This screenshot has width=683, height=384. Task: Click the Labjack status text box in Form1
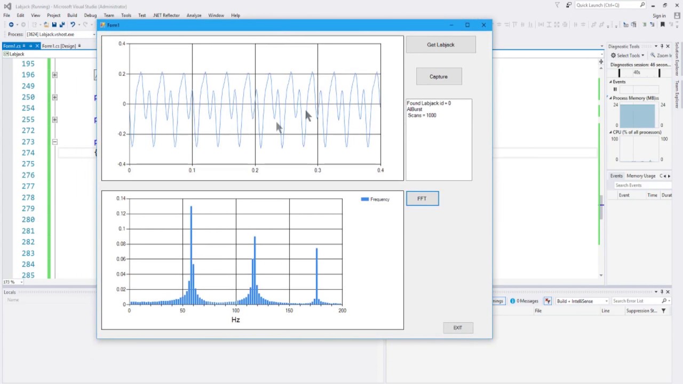(x=439, y=140)
